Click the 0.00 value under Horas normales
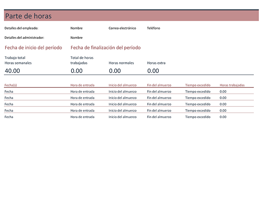This screenshot has width=262, height=202. pos(115,71)
